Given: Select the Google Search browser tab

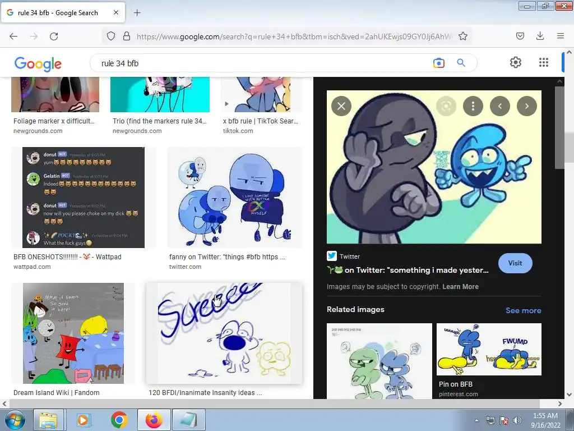Looking at the screenshot, I should pyautogui.click(x=63, y=12).
